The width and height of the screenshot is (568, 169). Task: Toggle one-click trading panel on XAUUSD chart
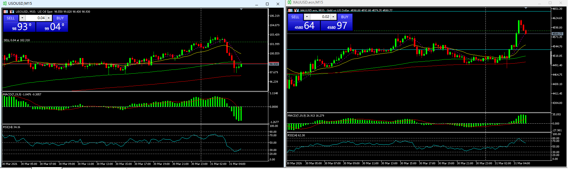point(290,10)
